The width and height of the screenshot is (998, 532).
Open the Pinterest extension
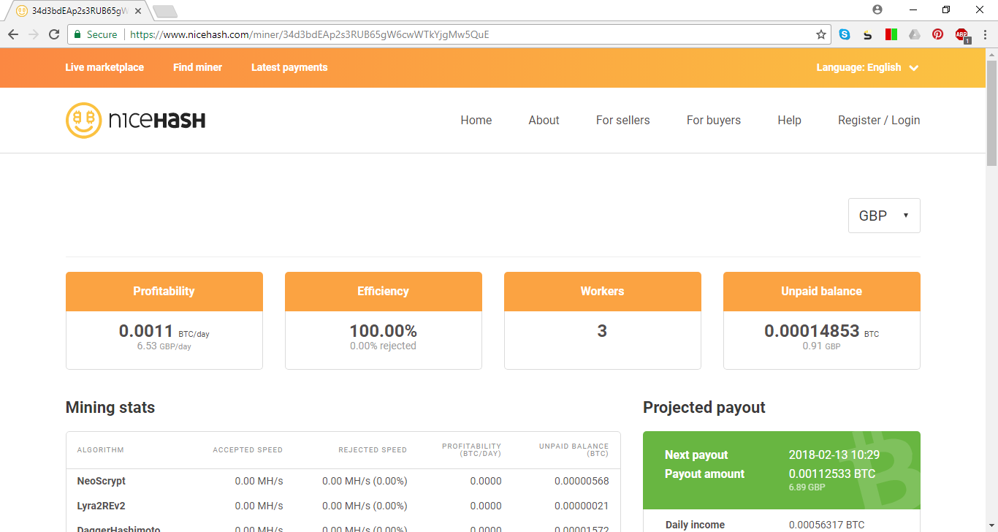tap(938, 34)
